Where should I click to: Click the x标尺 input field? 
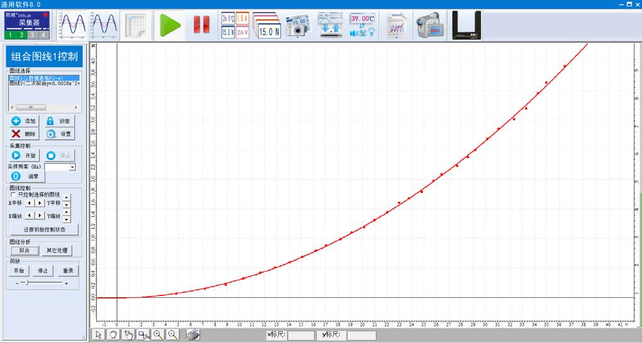(x=300, y=335)
